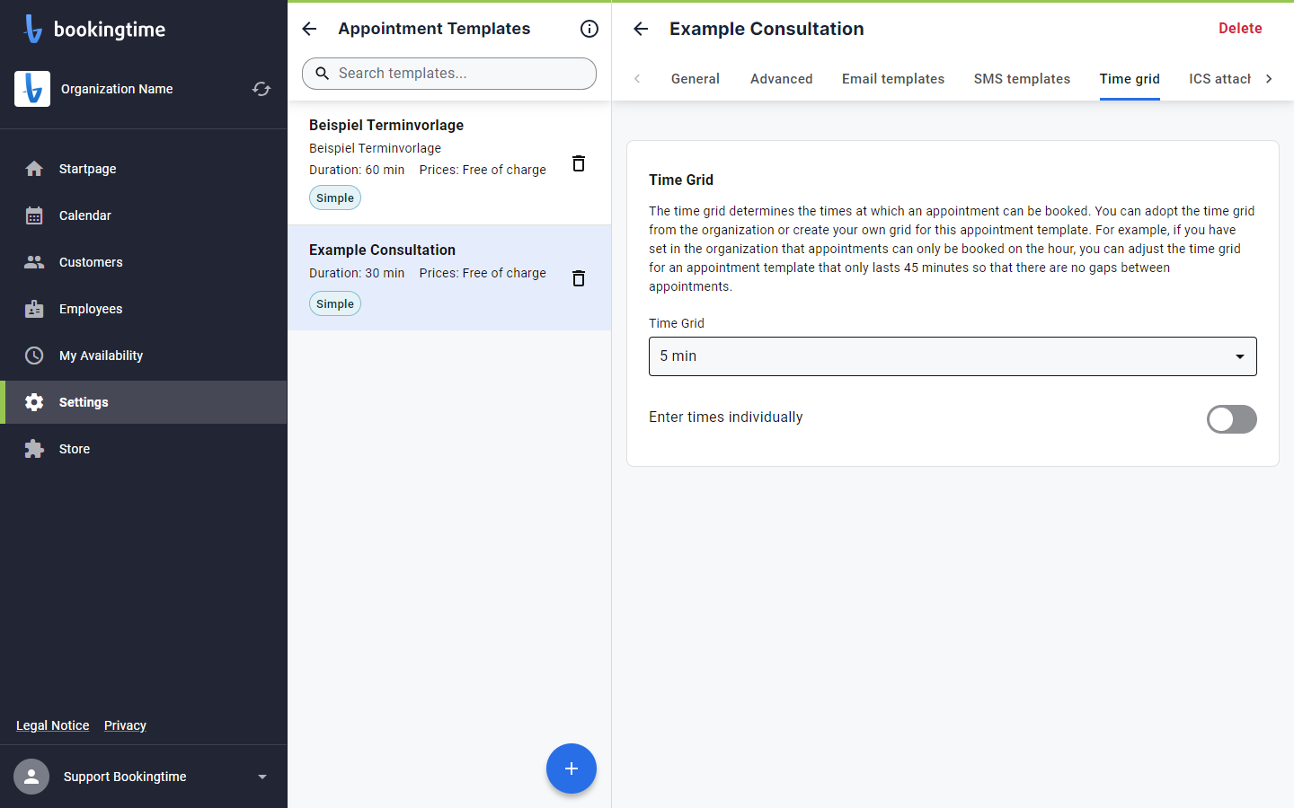The width and height of the screenshot is (1294, 808).
Task: Click the bookingtime logo
Action: point(94,29)
